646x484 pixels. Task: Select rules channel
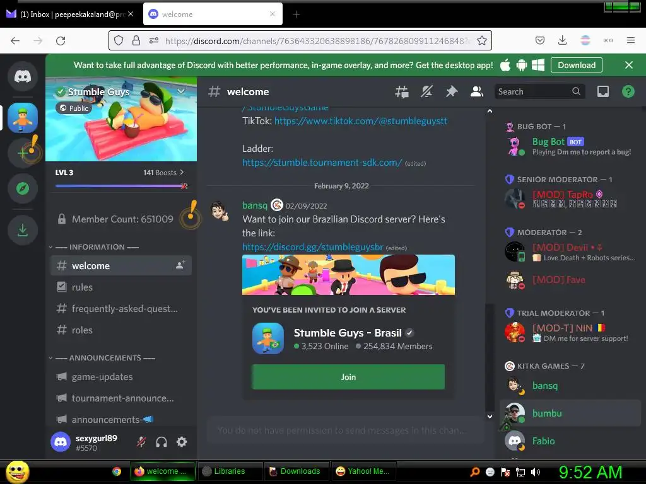[120, 287]
